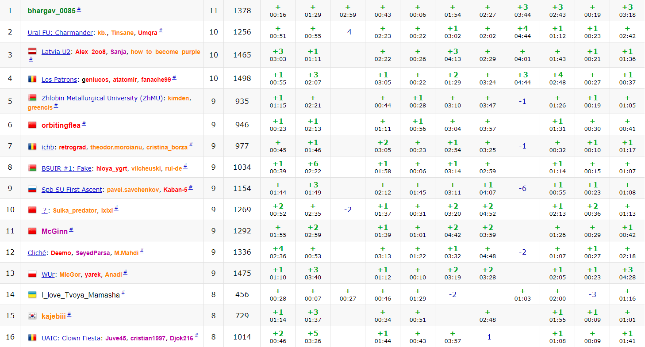645x347 pixels.
Task: Click the # marker after bhargav_0085
Action: (x=79, y=9)
